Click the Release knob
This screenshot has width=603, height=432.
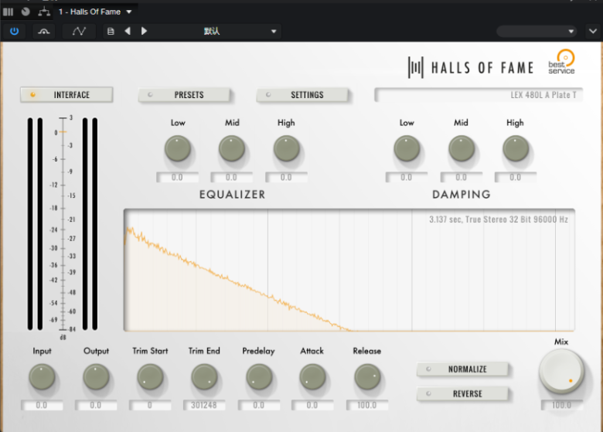point(367,377)
